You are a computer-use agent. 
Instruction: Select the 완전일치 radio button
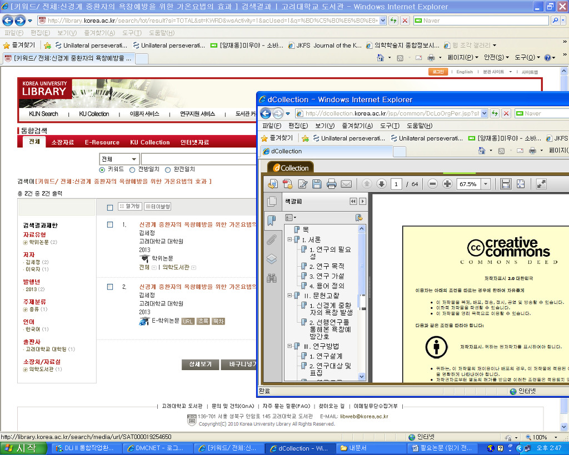(x=168, y=170)
